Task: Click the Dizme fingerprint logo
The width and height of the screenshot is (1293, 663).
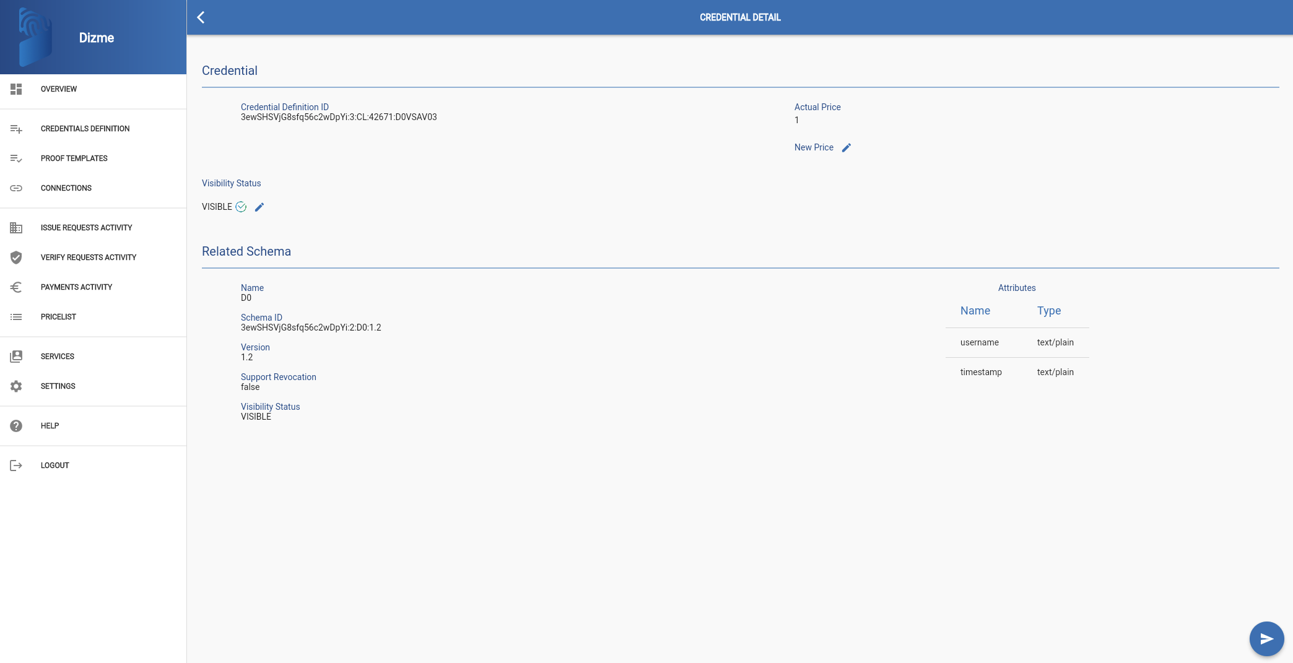Action: (36, 37)
